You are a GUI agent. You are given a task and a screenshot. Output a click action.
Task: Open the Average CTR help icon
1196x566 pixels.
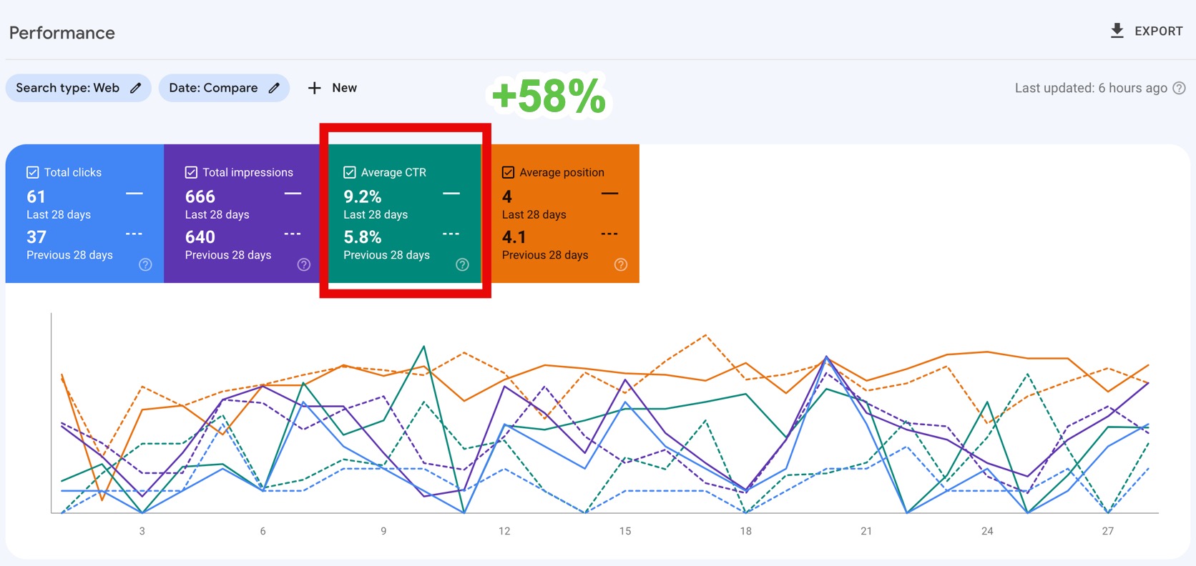click(463, 264)
